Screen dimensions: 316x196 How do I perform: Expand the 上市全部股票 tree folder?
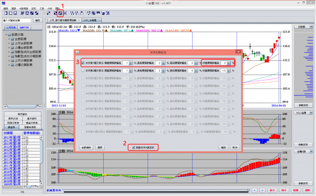click(x=9, y=43)
